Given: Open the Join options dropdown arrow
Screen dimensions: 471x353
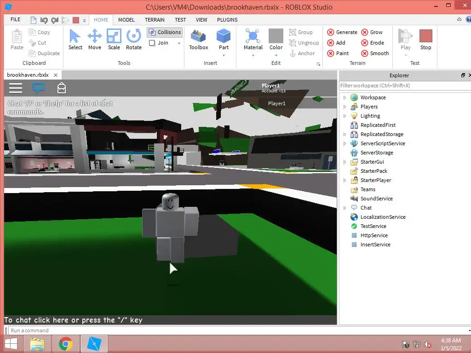Looking at the screenshot, I should (x=179, y=43).
